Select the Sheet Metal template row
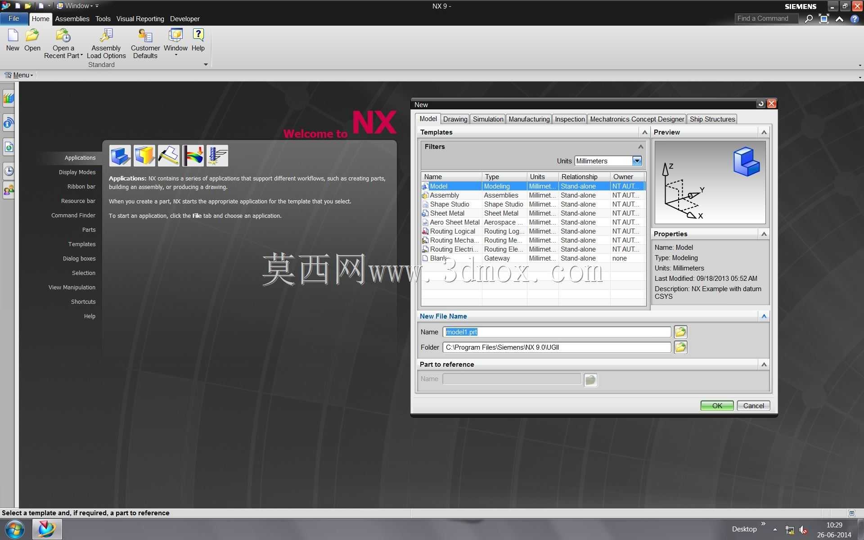This screenshot has width=864, height=540. click(x=533, y=213)
